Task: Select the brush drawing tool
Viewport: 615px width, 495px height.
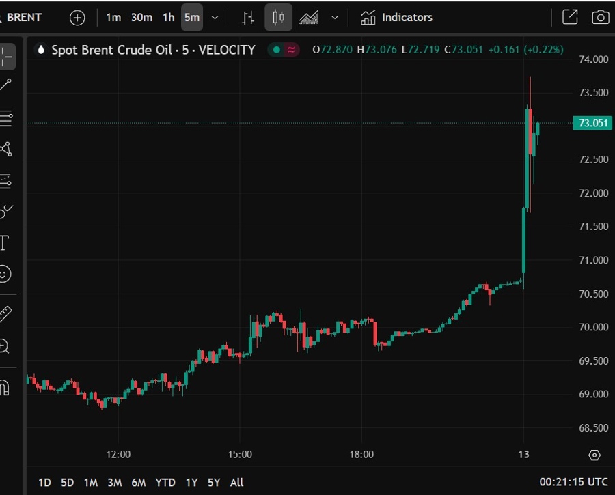Action: point(6,212)
